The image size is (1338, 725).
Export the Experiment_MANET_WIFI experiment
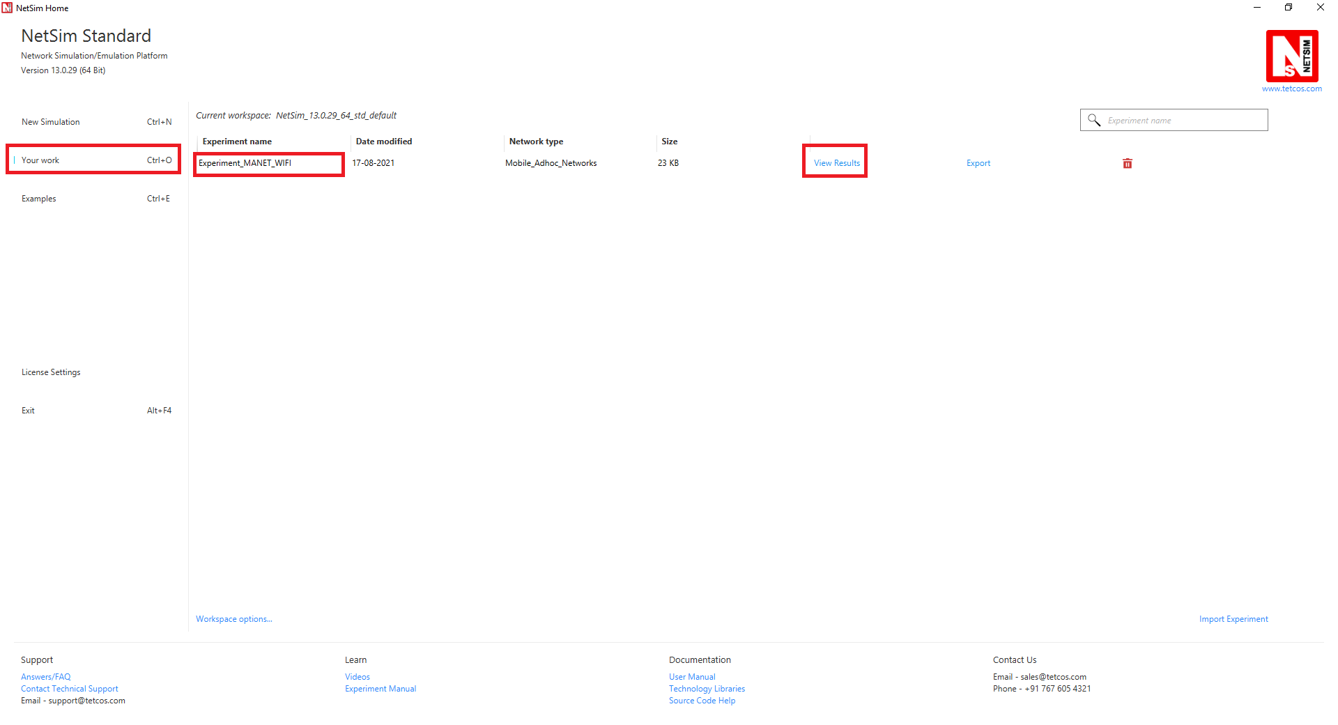pos(978,163)
